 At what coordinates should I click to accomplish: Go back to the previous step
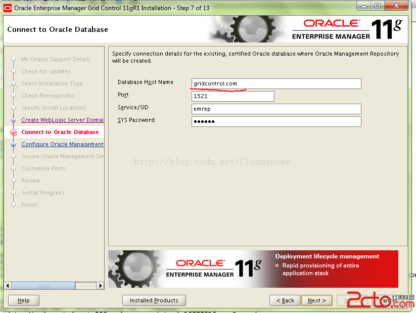285,300
